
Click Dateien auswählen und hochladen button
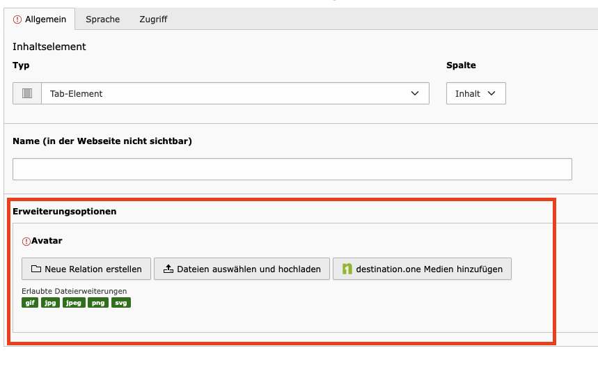pos(242,269)
